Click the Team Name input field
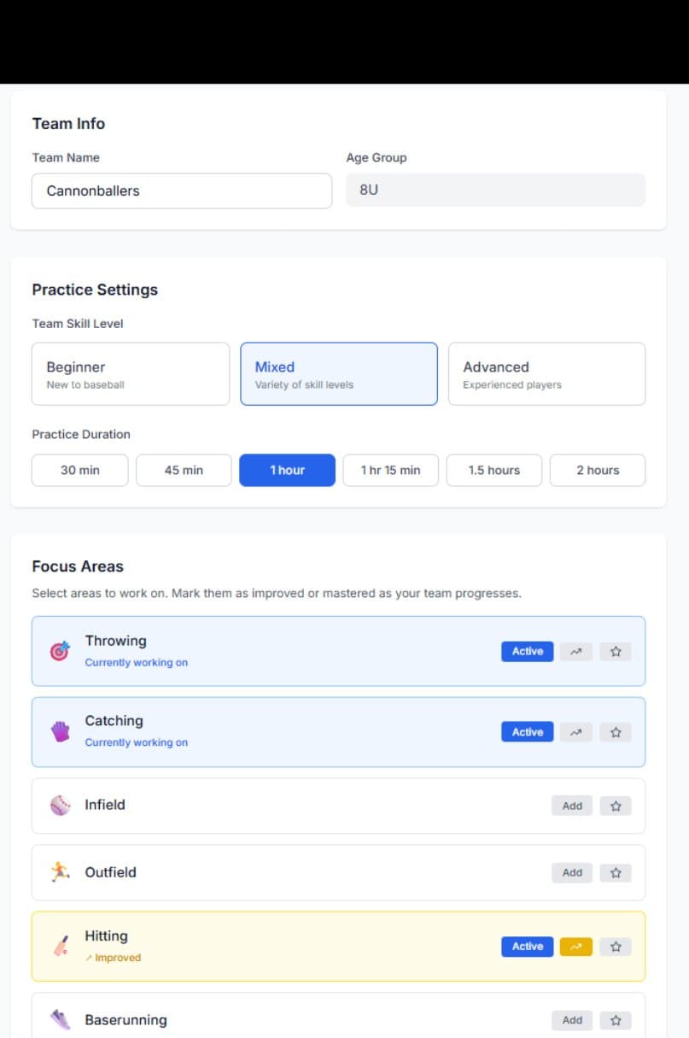 pos(182,191)
